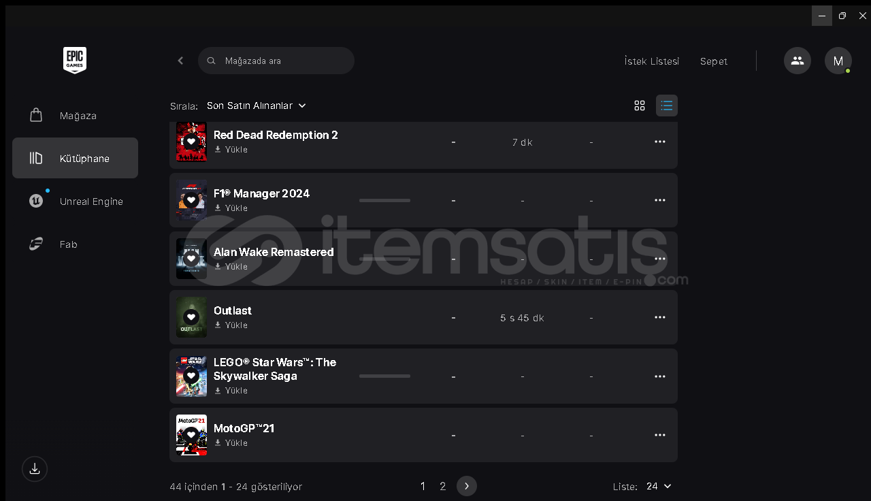Expand the list size dropdown
Viewport: 871px width, 501px height.
click(659, 486)
